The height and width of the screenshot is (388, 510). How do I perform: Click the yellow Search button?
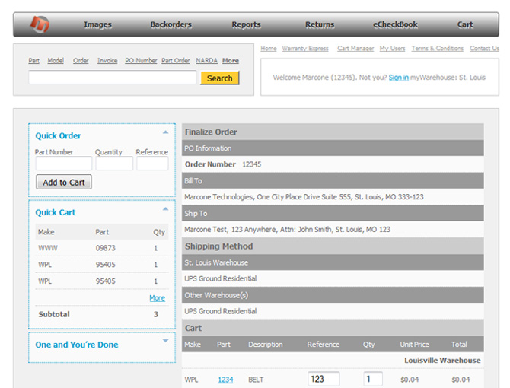click(x=219, y=78)
